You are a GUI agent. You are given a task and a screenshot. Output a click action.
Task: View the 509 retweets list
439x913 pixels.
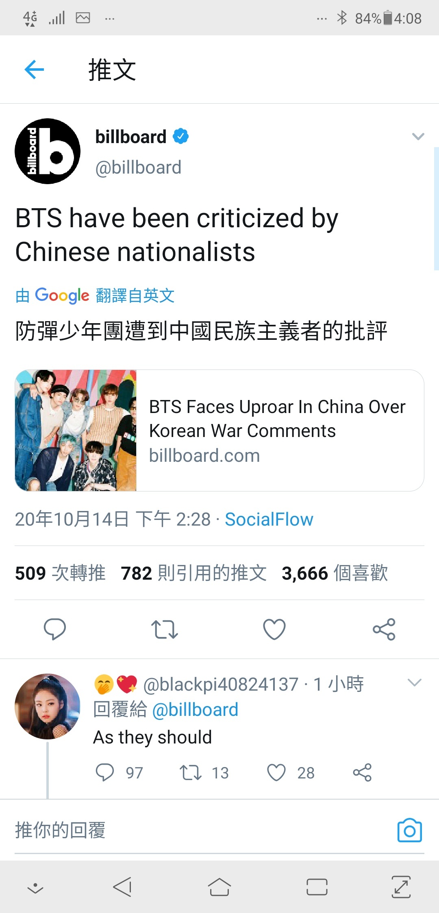pyautogui.click(x=60, y=573)
